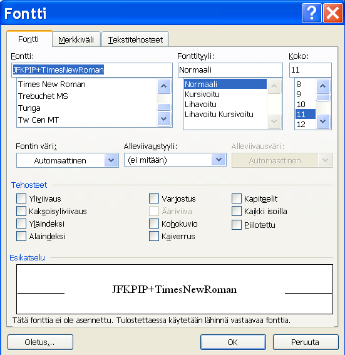Check the Kapiteelit option
The height and width of the screenshot is (355, 345).
237,198
